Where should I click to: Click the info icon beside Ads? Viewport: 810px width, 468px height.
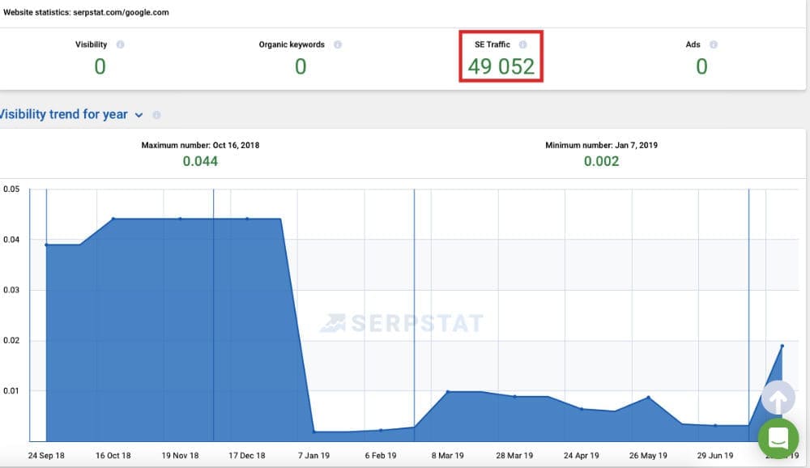[714, 45]
